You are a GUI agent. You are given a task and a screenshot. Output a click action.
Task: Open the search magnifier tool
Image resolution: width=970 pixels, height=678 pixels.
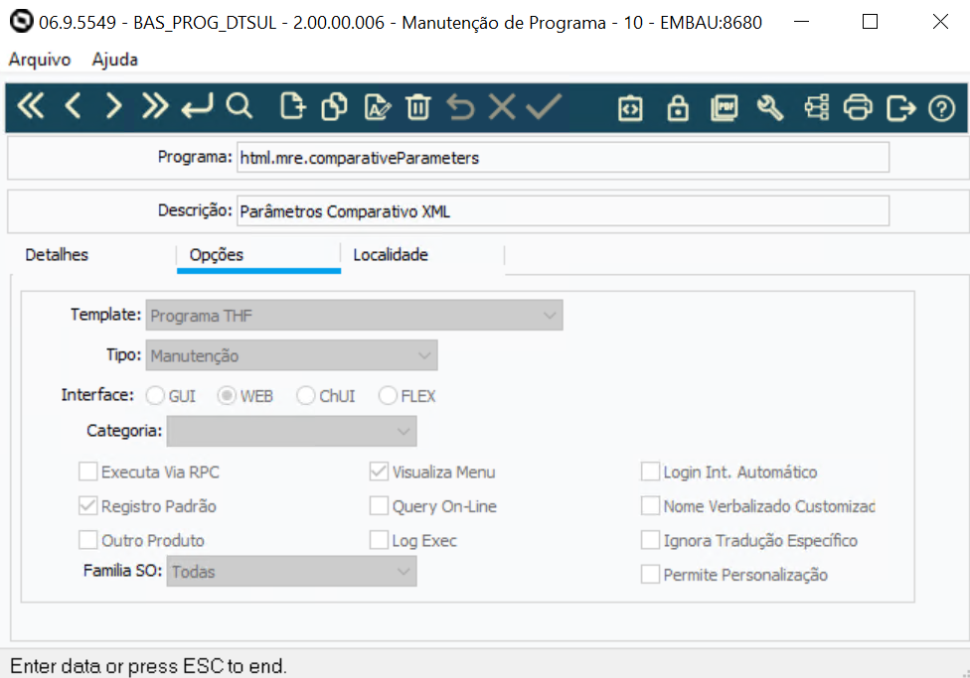pyautogui.click(x=239, y=107)
